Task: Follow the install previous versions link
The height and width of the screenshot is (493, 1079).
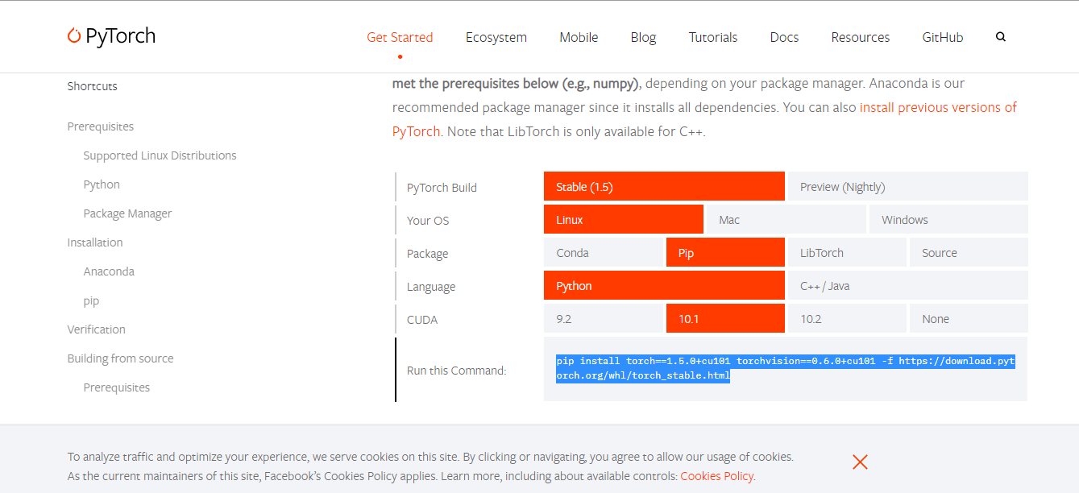Action: click(x=705, y=119)
